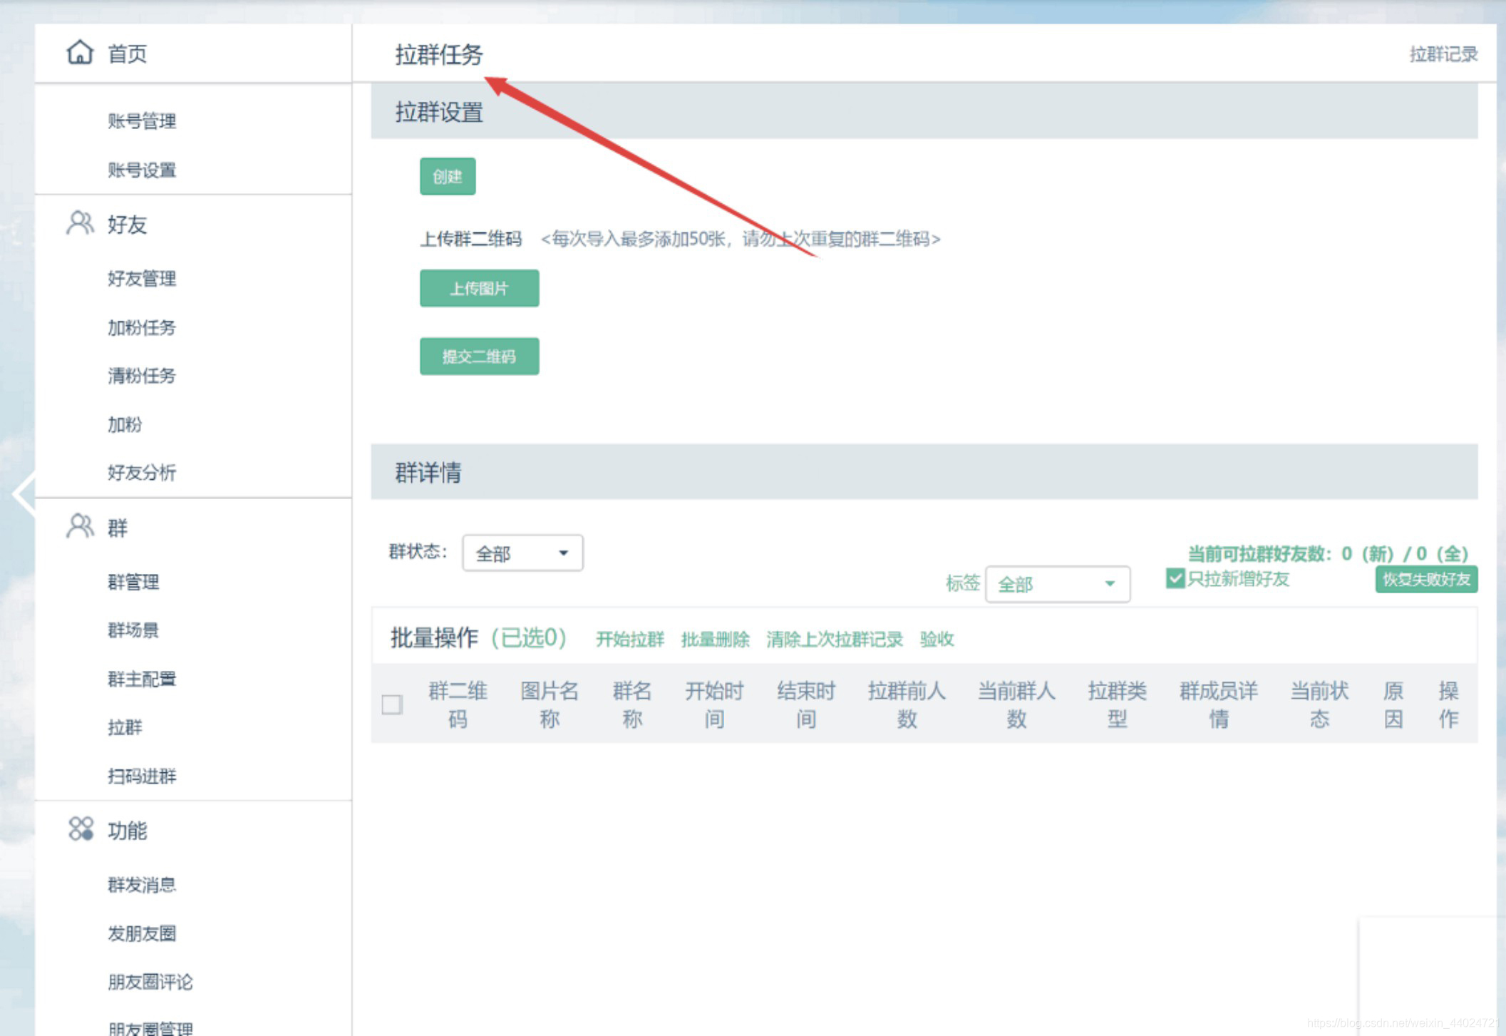Click the 群详情 section header
The width and height of the screenshot is (1506, 1036).
point(924,472)
